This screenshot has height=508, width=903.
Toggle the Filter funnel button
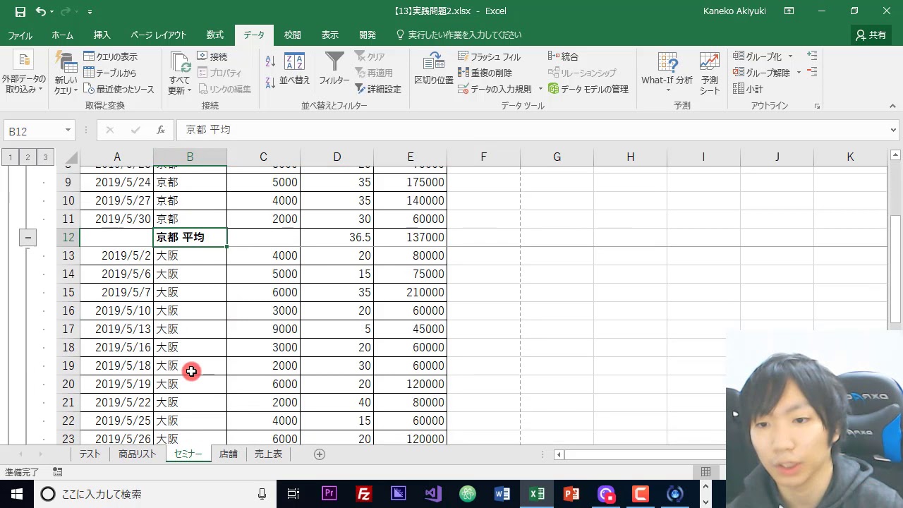click(334, 69)
